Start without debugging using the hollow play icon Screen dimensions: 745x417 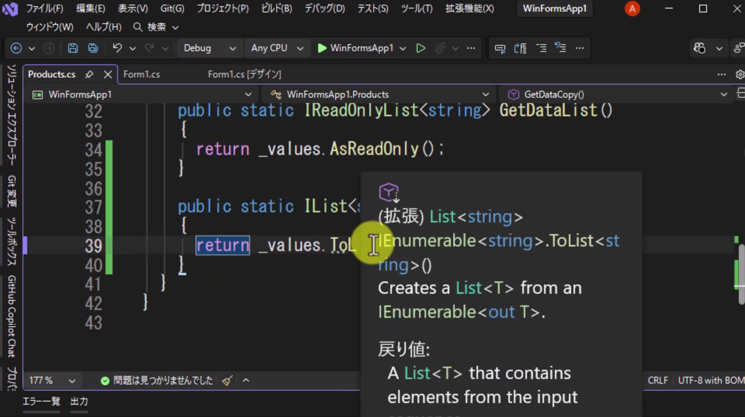[x=421, y=48]
